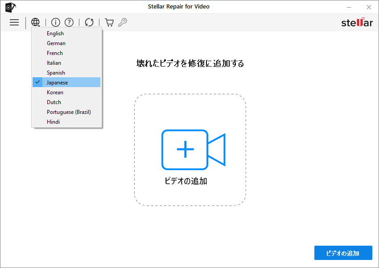Select Hindi language

(66, 122)
